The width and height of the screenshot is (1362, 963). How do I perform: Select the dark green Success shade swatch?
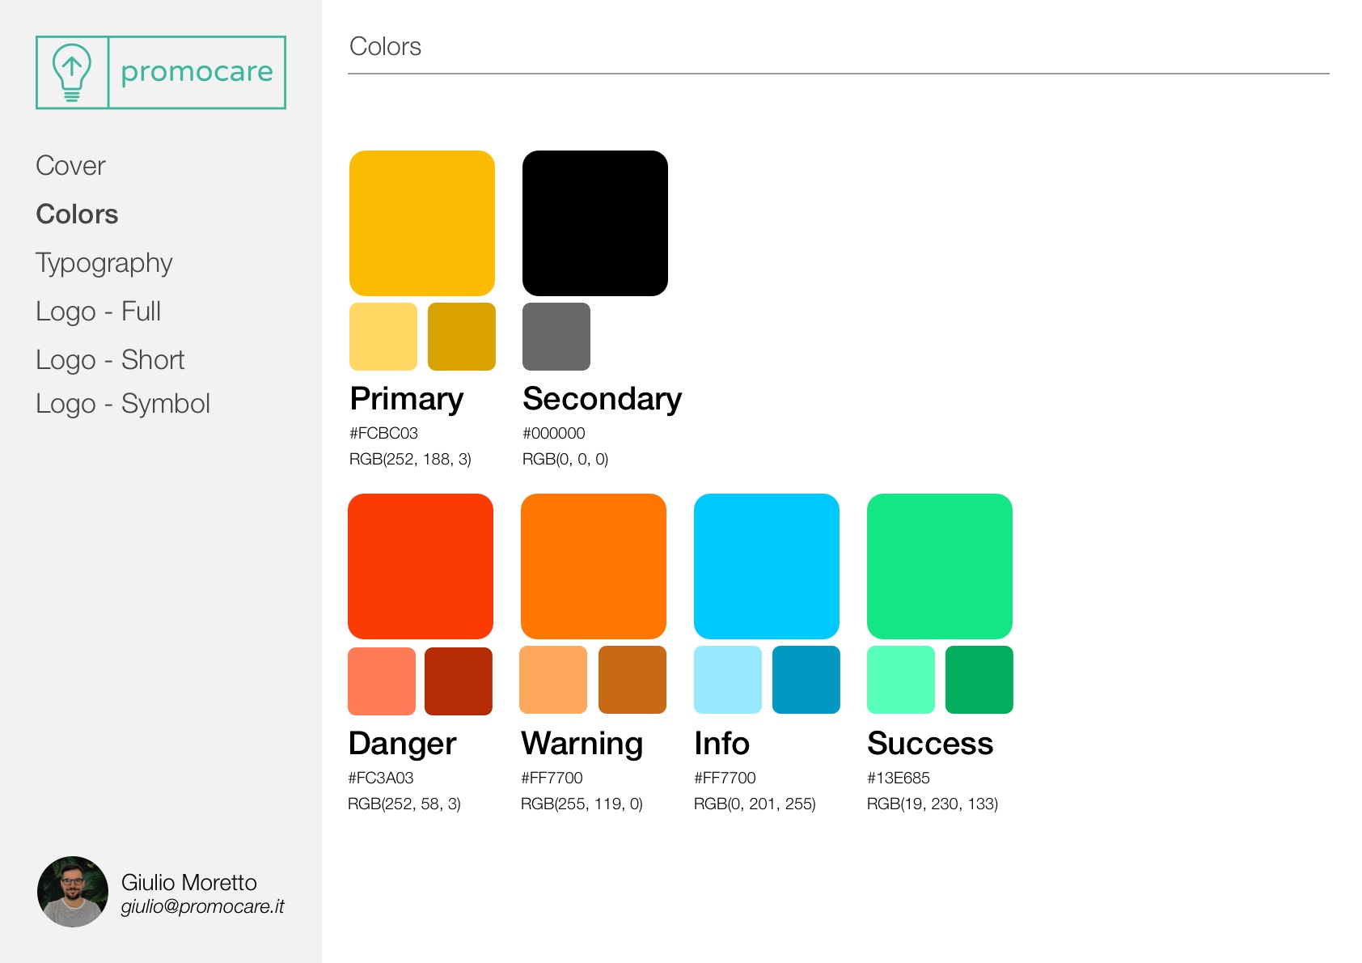click(979, 680)
